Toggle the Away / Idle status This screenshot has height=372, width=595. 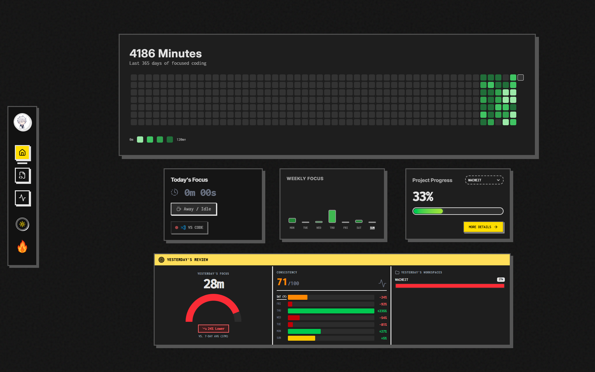[x=194, y=209]
